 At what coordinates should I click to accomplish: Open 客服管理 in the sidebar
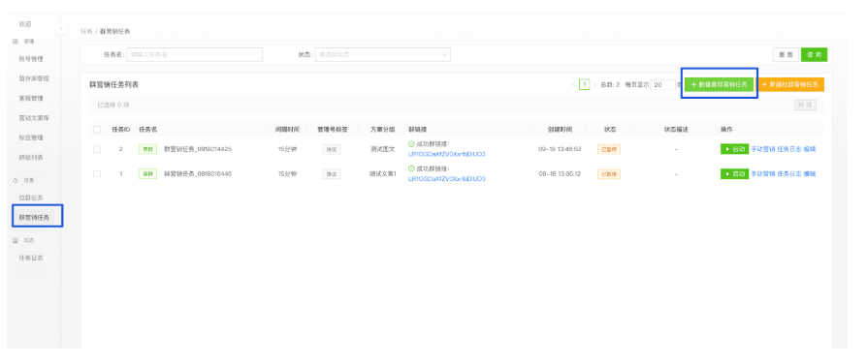31,99
